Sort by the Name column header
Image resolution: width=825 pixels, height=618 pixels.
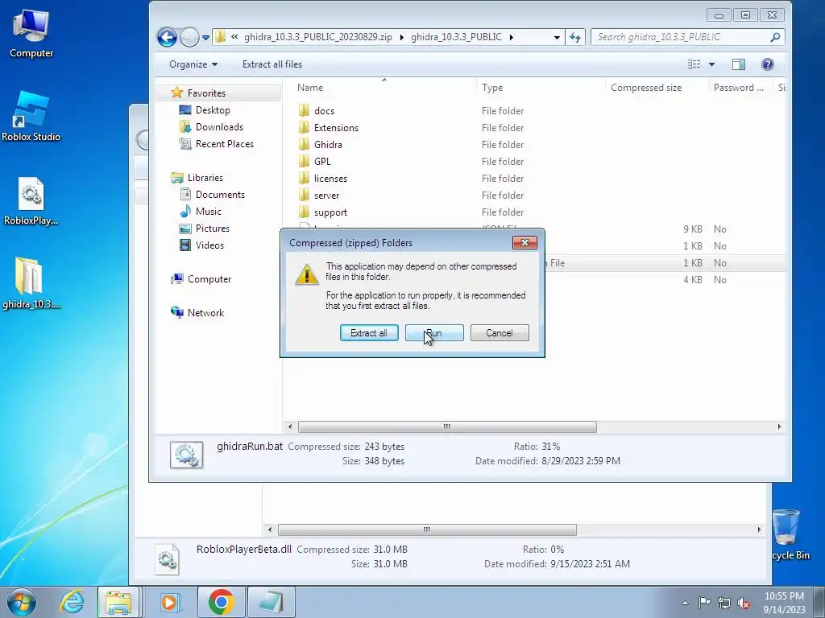click(x=310, y=88)
